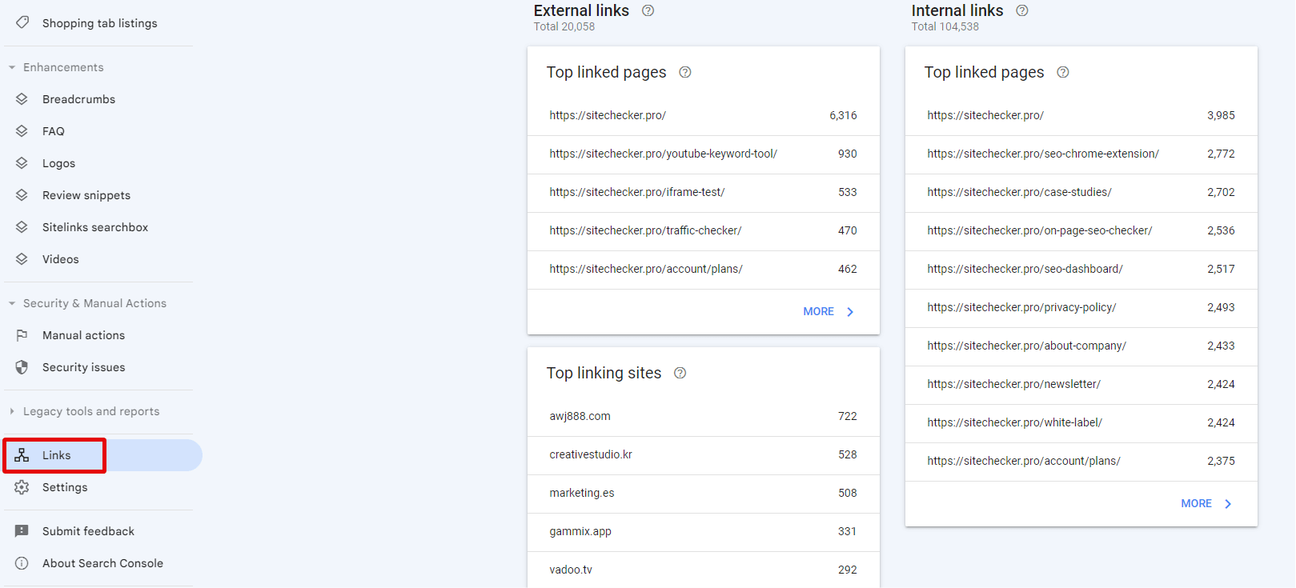
Task: Open internal row about-company page
Action: 1081,346
